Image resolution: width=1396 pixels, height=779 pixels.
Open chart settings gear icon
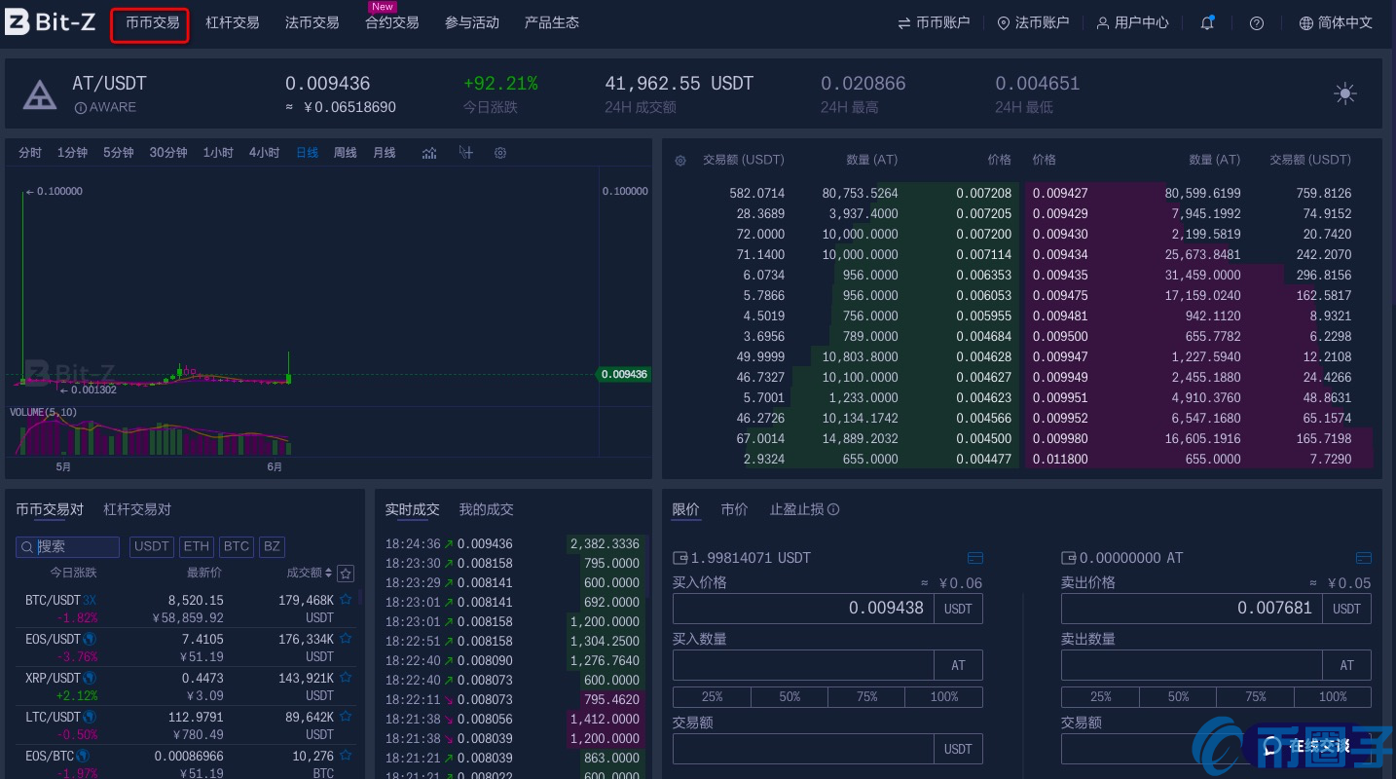[x=500, y=153]
